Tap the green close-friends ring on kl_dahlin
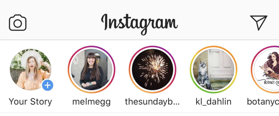 (x=214, y=92)
